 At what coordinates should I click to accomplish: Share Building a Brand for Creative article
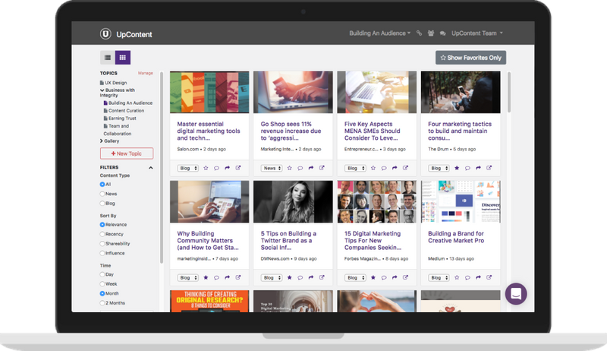click(x=478, y=278)
